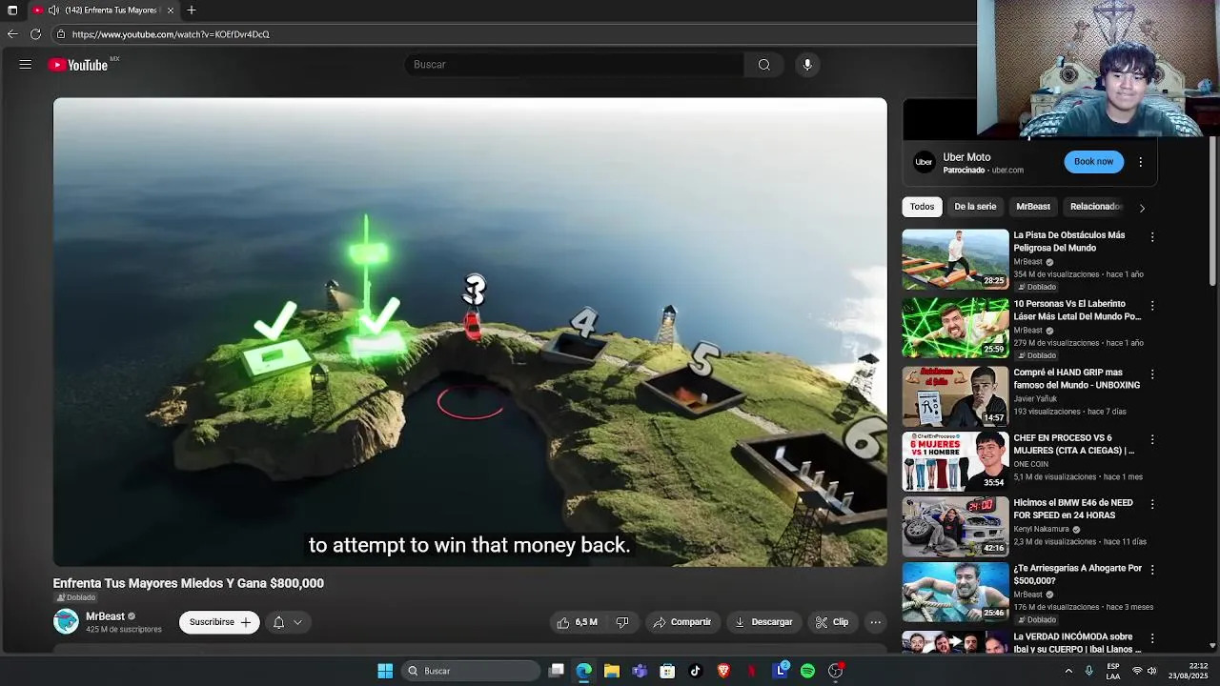Open options for Te Arriesgarías A Ahogarte video
The height and width of the screenshot is (686, 1220).
click(x=1152, y=570)
